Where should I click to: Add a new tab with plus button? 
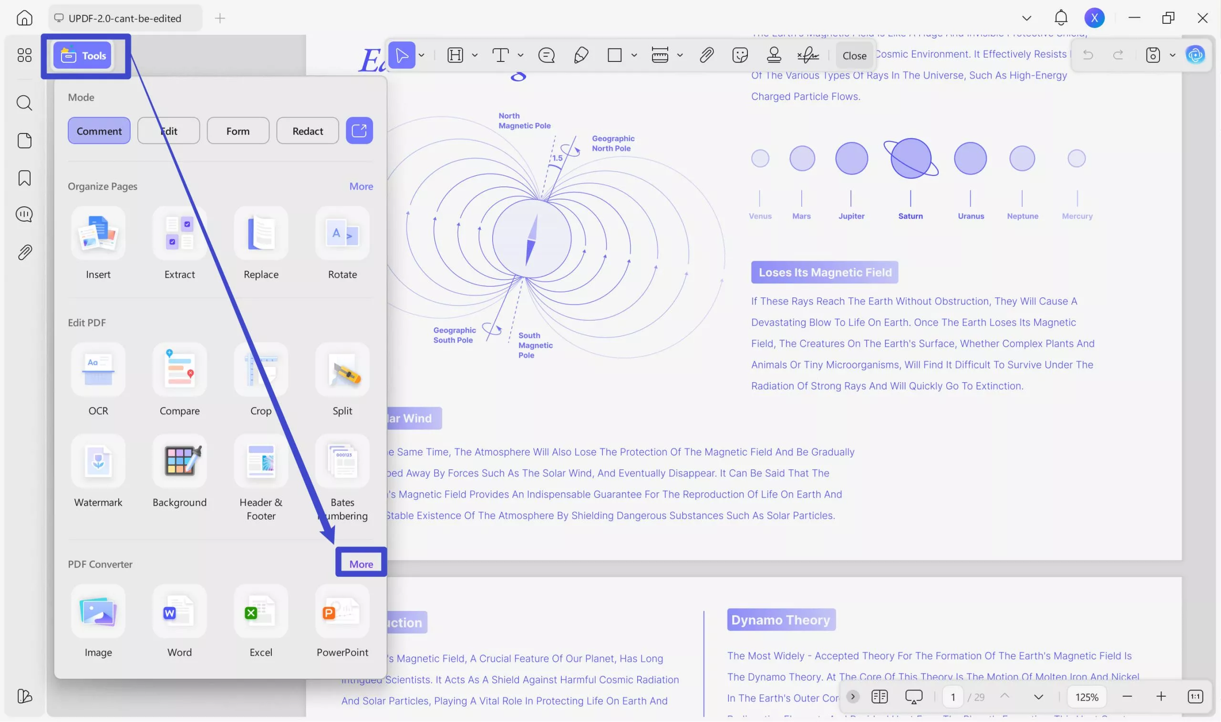(220, 18)
